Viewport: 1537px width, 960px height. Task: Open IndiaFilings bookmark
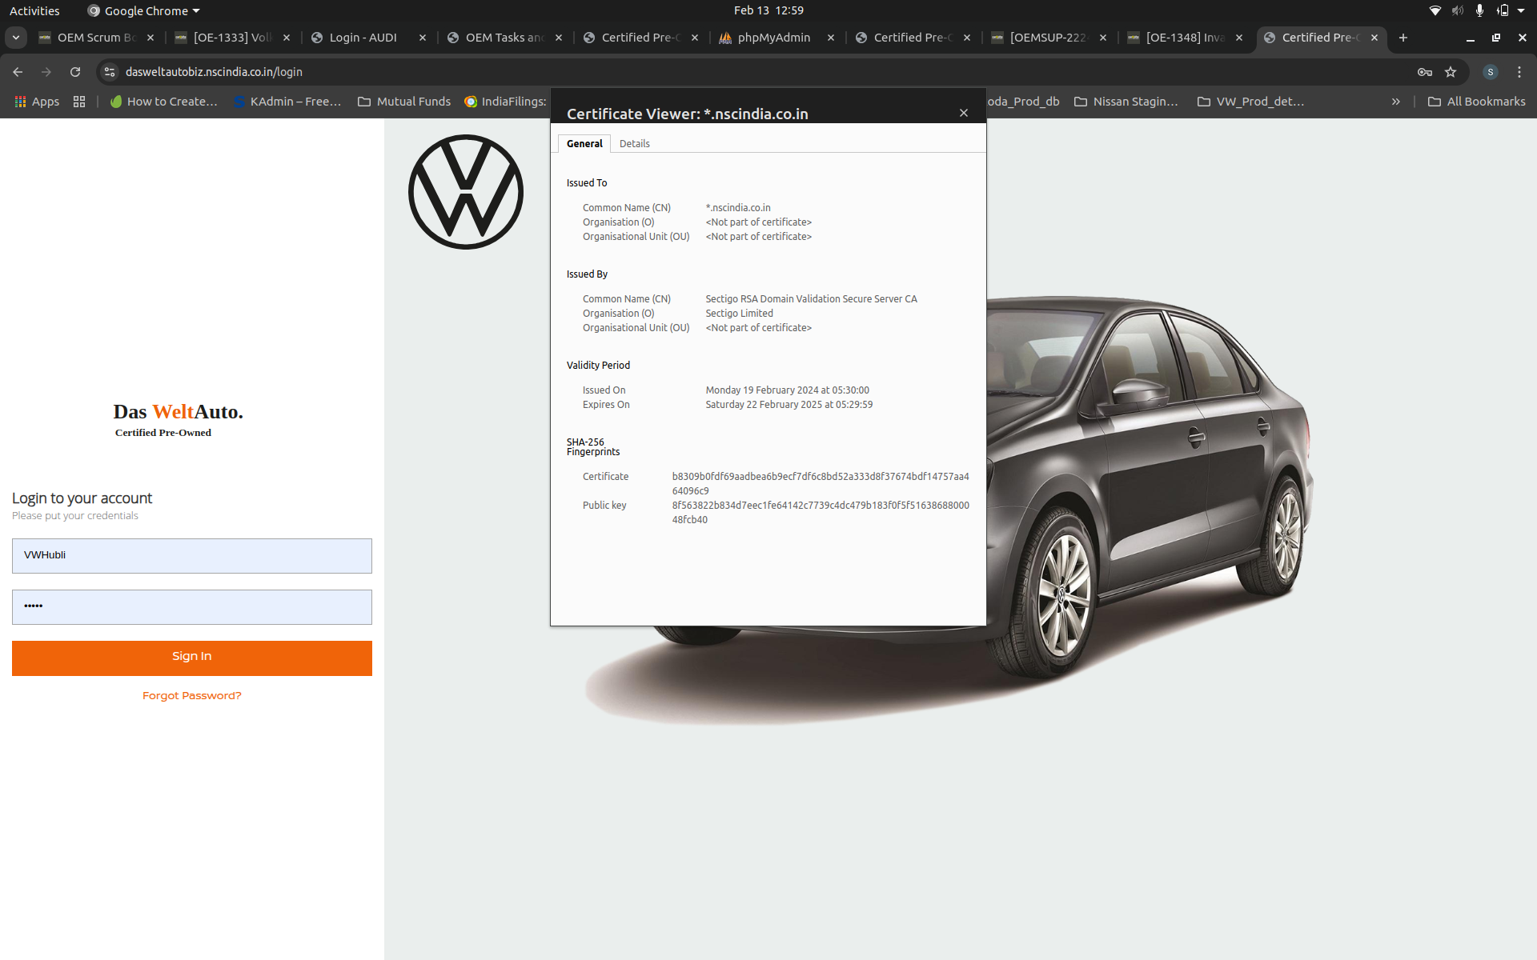506,102
